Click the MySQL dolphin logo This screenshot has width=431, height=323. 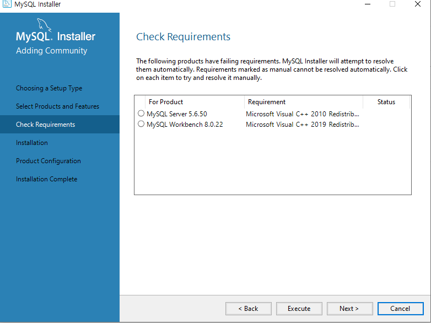(44, 25)
